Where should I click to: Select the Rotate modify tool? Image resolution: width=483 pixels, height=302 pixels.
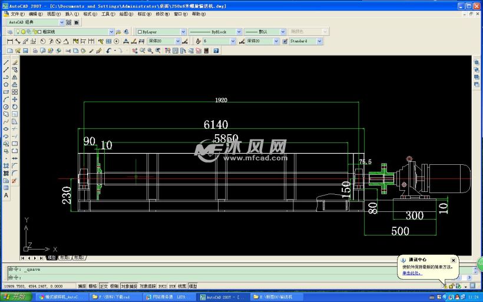coord(15,107)
